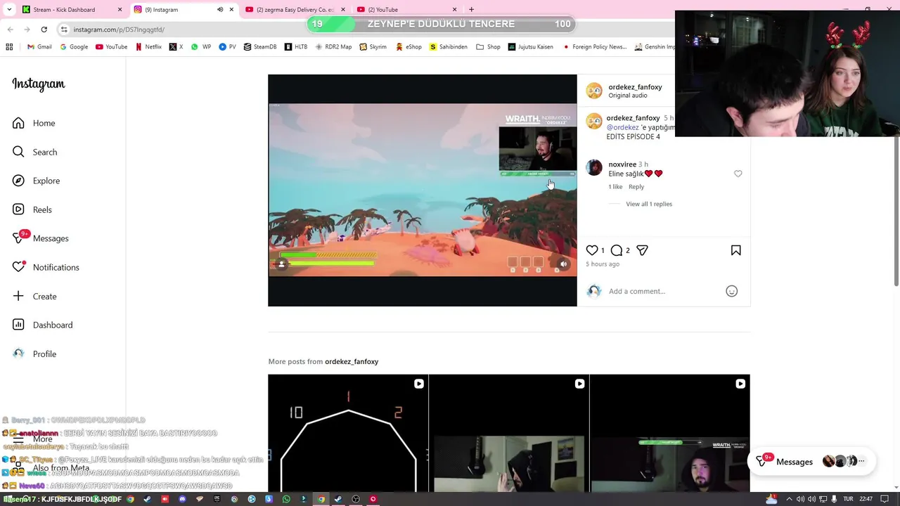900x506 pixels.
Task: Reply to noxviree's comment
Action: 636,187
